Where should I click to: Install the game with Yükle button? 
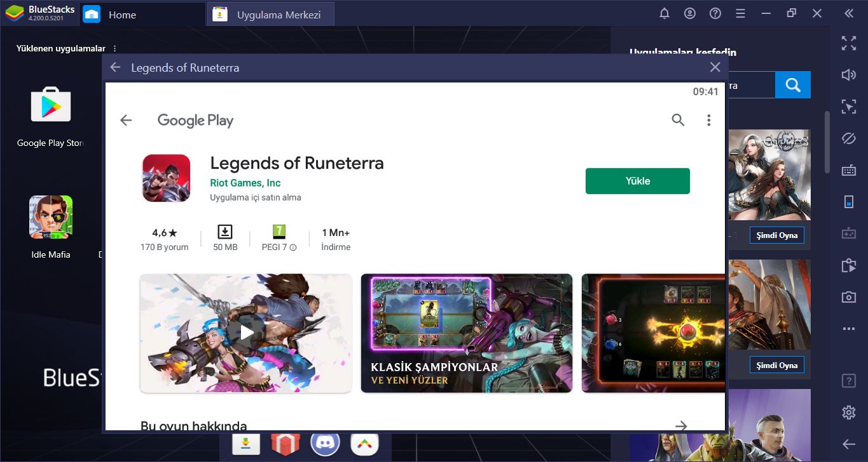coord(637,181)
